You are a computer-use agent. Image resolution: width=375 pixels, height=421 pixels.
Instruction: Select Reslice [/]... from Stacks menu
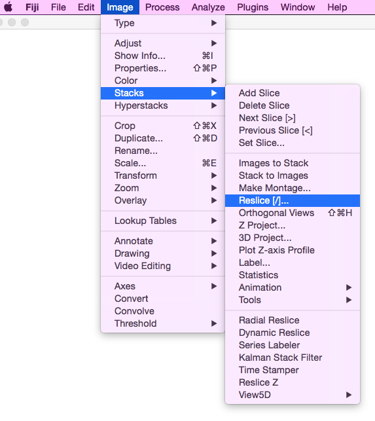[x=293, y=200]
